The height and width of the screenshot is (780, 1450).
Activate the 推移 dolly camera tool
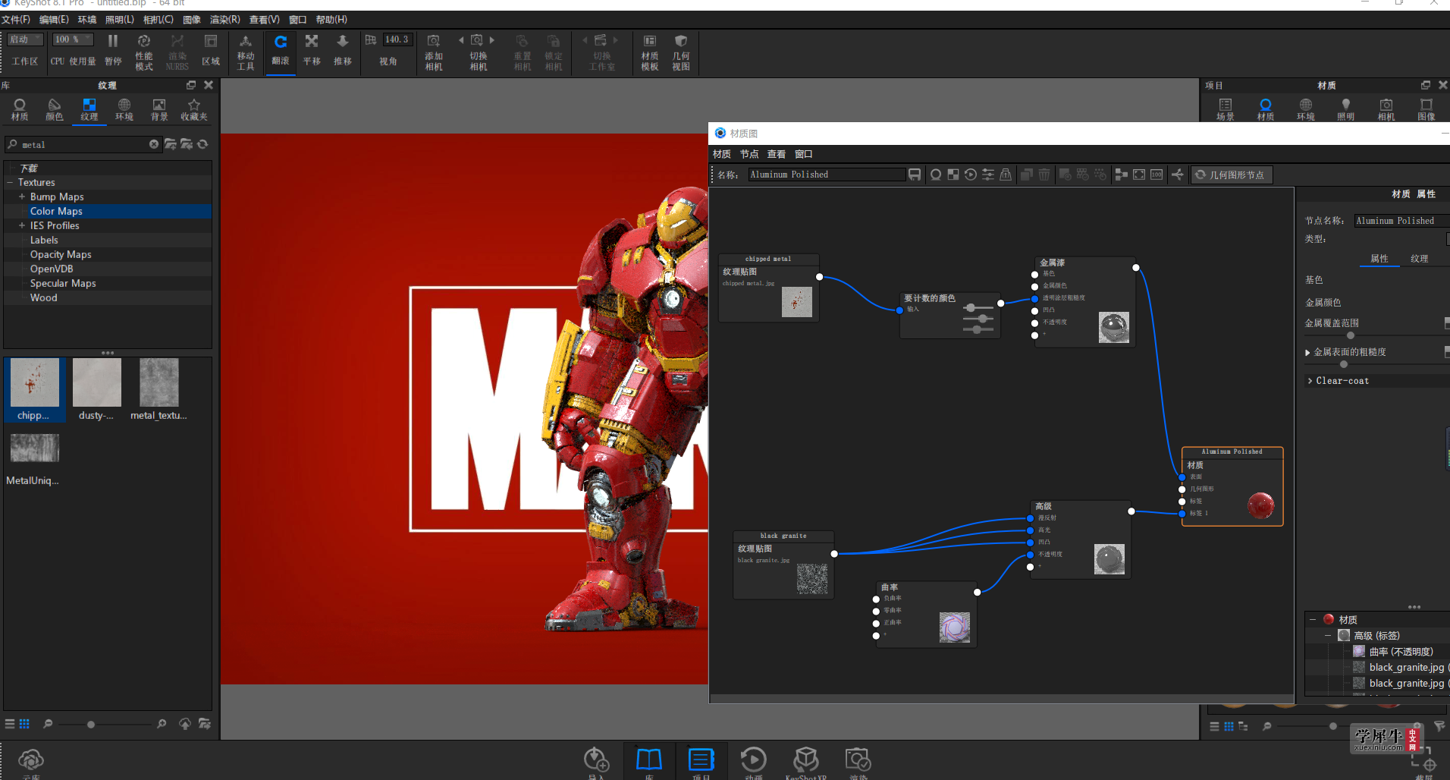click(x=343, y=50)
